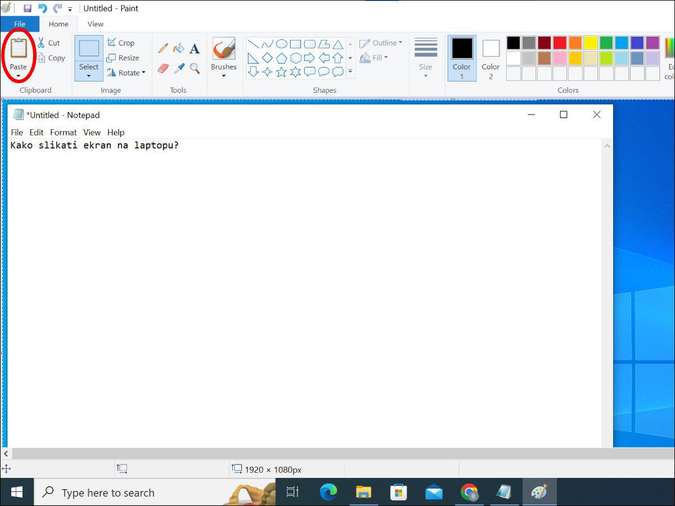This screenshot has height=506, width=675.
Task: Click the Windows Start button
Action: pos(17,493)
